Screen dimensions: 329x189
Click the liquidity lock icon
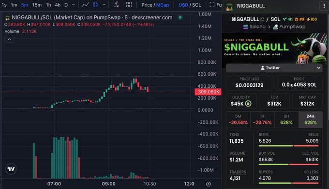tap(248, 104)
